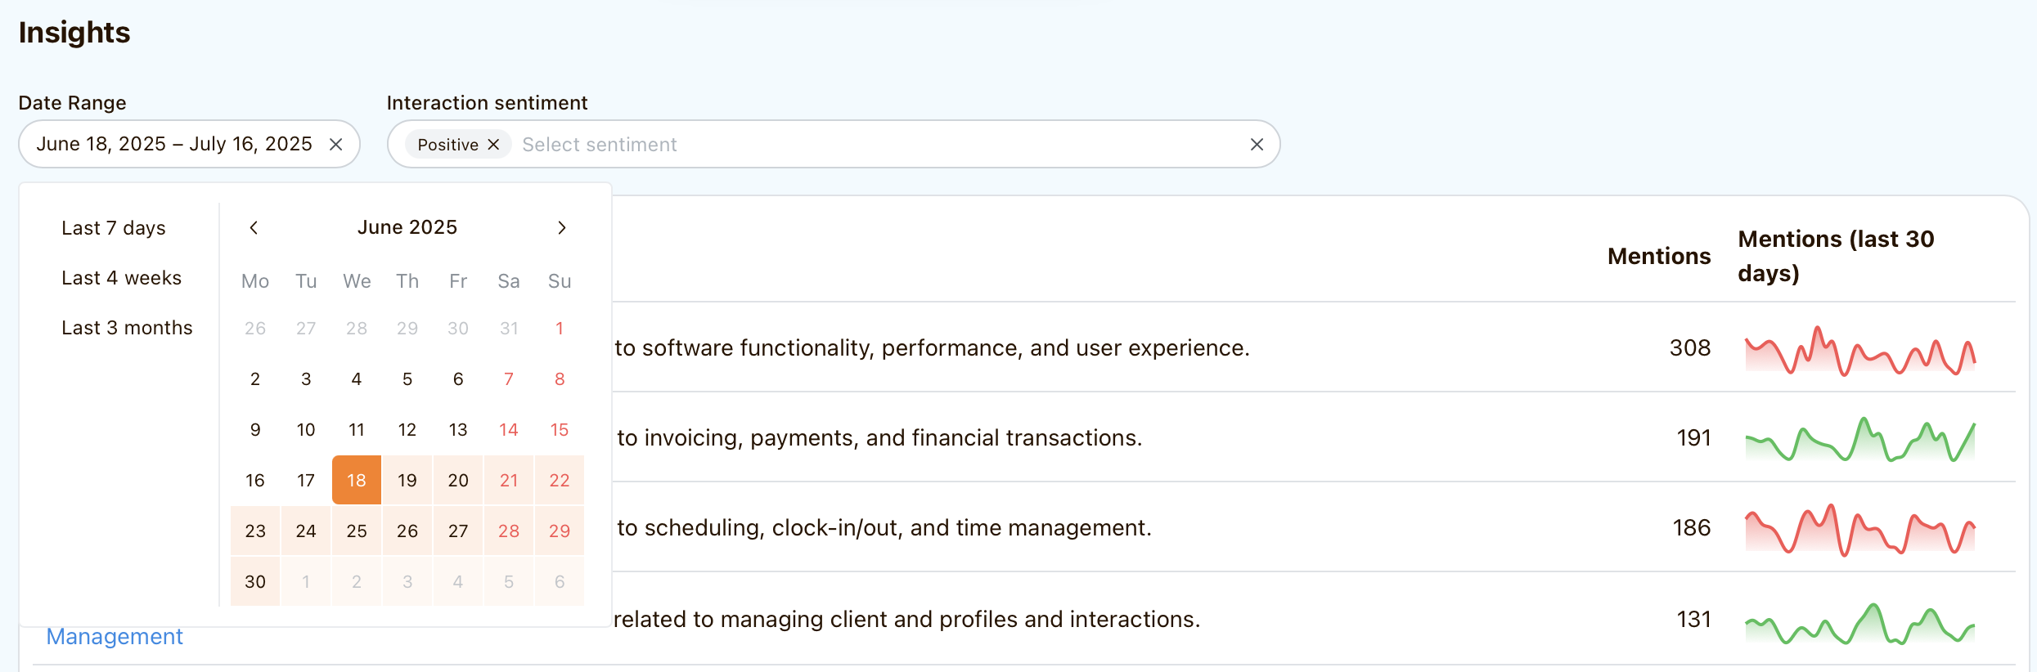Clear all sentiment filters
The width and height of the screenshot is (2037, 672).
(1257, 145)
